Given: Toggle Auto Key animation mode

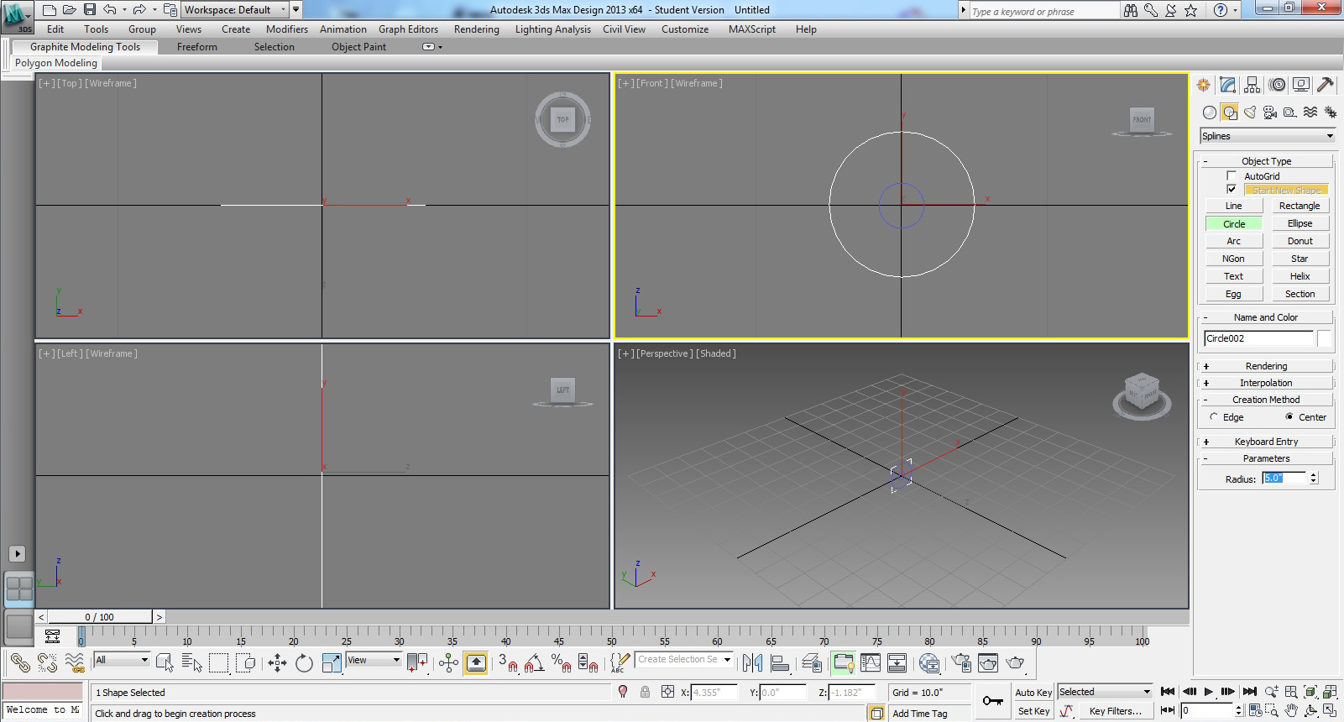Looking at the screenshot, I should click(1033, 693).
